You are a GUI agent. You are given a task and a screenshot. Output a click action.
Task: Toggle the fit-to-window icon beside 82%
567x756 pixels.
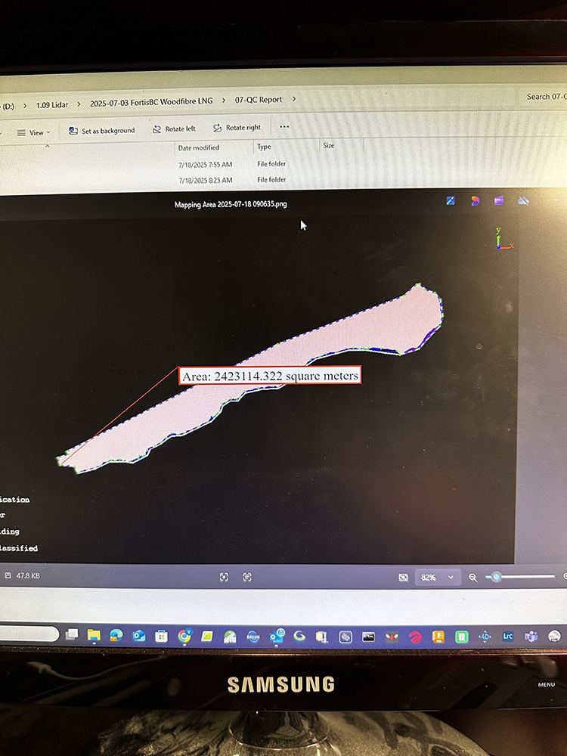[404, 577]
